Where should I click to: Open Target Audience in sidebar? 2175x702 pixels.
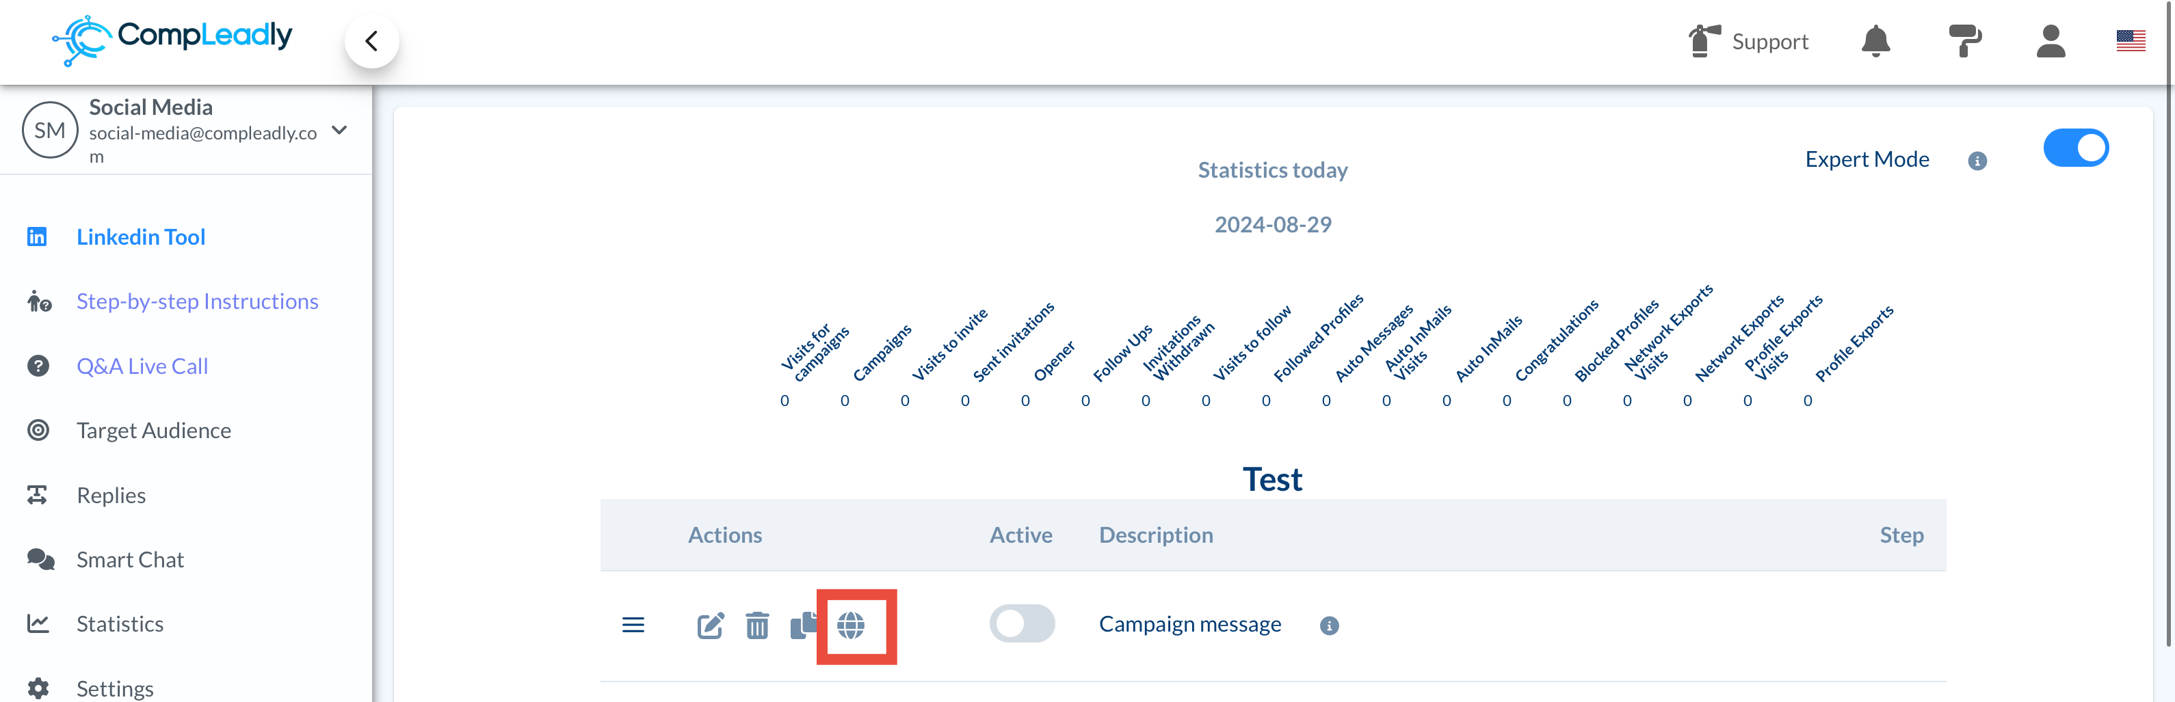[153, 431]
